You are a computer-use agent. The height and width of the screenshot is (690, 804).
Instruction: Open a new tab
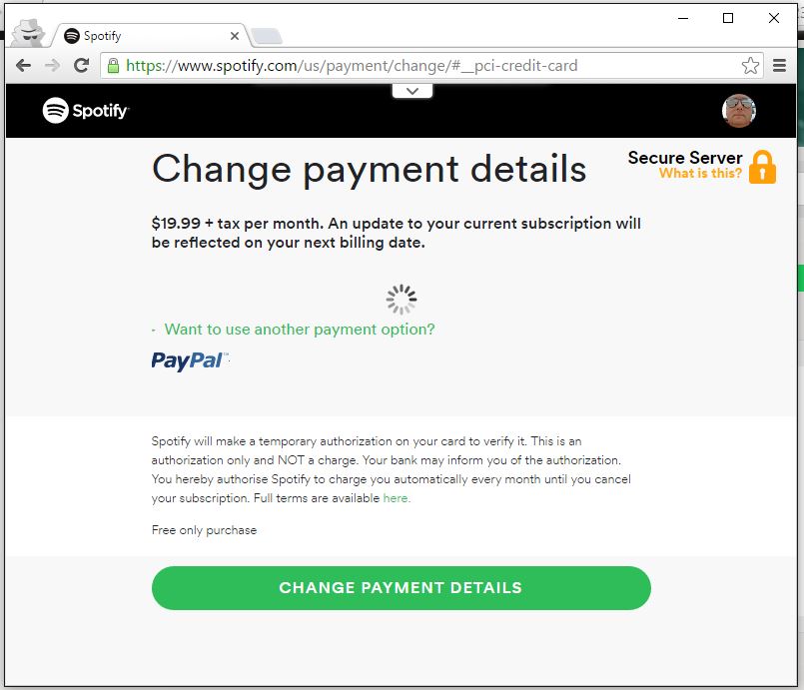point(266,36)
